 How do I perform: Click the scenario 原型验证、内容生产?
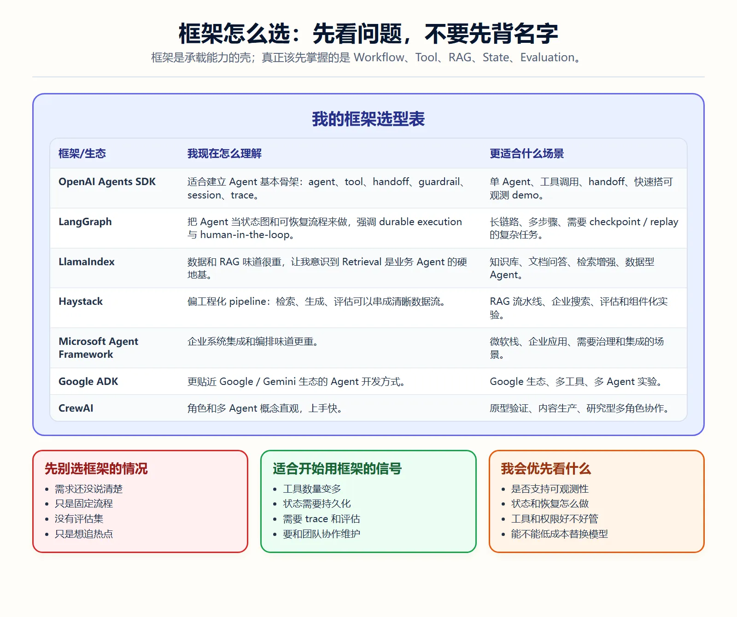point(580,408)
